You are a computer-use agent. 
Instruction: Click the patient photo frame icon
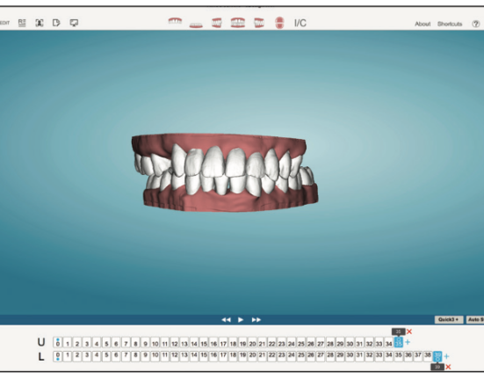(40, 23)
